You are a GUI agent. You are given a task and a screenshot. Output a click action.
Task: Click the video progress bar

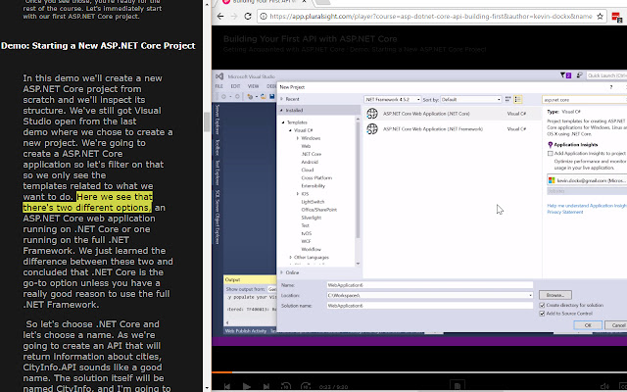pos(419,372)
